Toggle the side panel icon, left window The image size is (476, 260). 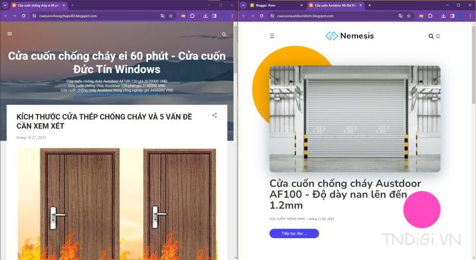point(214,16)
